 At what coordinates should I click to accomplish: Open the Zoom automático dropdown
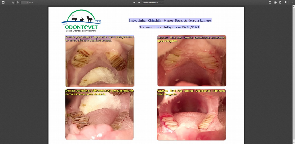[x=153, y=2]
